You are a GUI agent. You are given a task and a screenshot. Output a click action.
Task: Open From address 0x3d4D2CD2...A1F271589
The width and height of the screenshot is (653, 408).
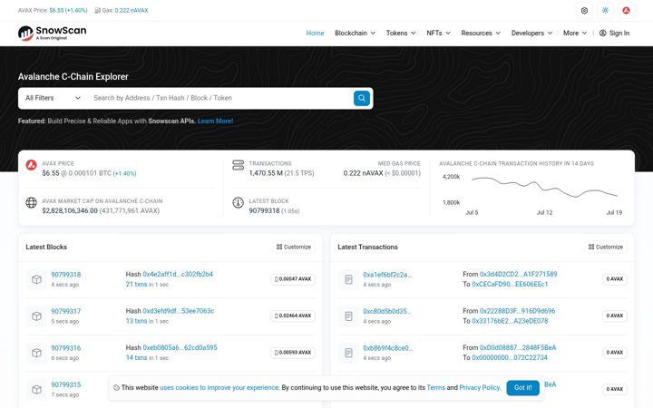(519, 275)
